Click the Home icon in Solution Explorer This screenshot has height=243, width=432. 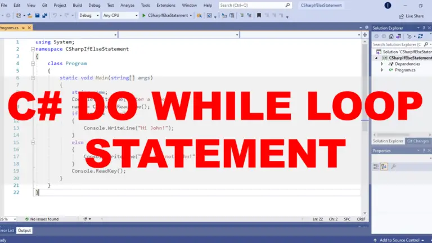(392, 36)
